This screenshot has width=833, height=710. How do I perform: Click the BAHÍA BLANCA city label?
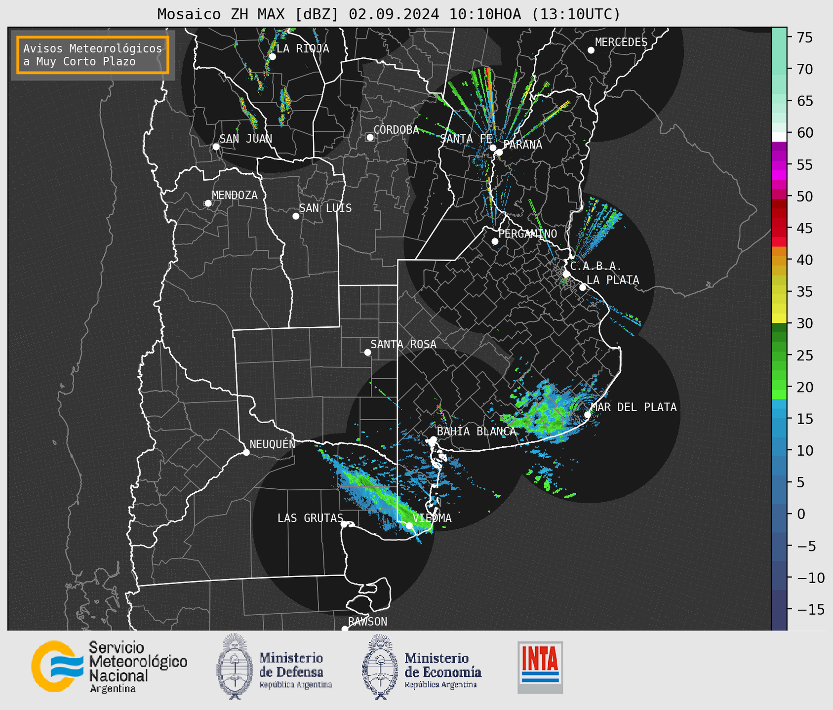(476, 432)
